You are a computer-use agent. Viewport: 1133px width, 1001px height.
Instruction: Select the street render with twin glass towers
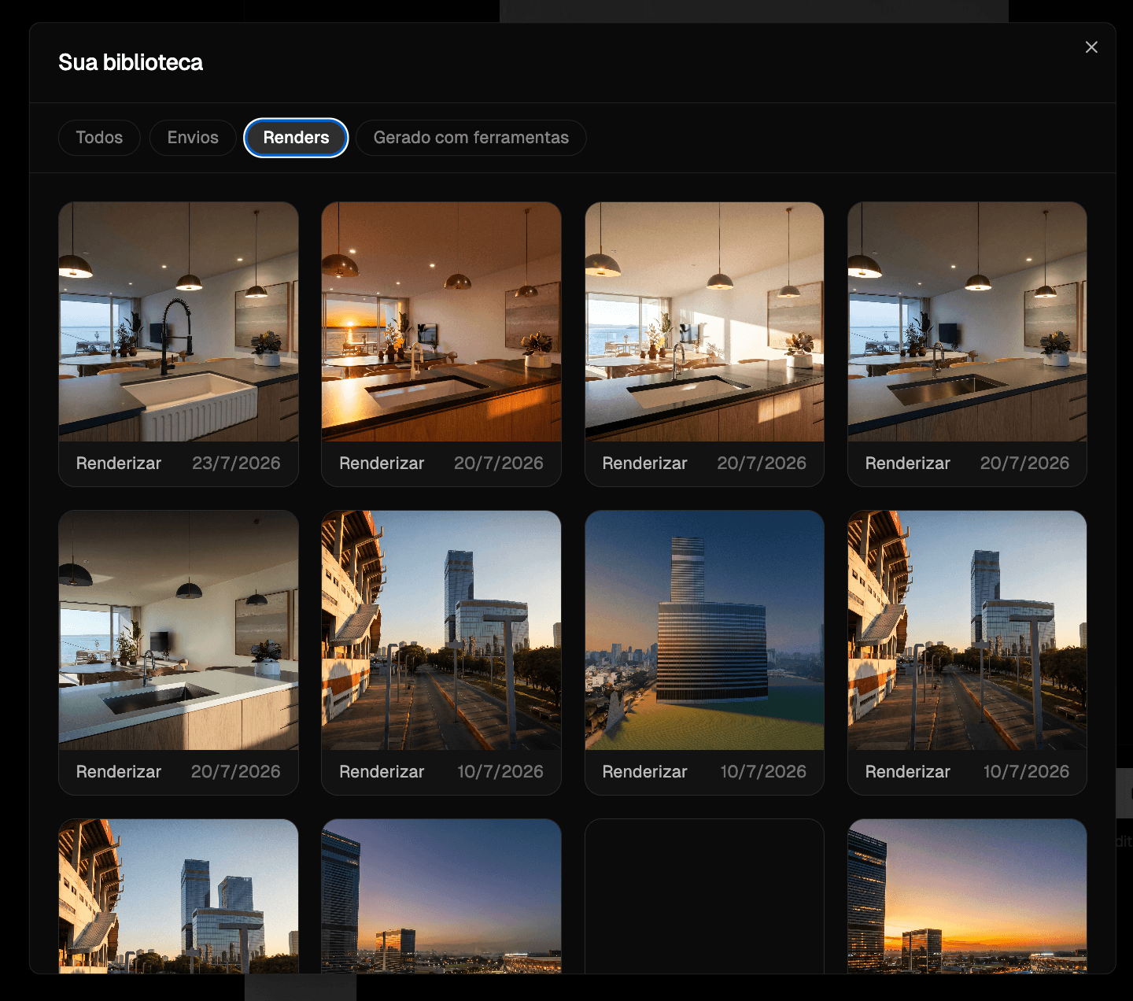pyautogui.click(x=179, y=896)
